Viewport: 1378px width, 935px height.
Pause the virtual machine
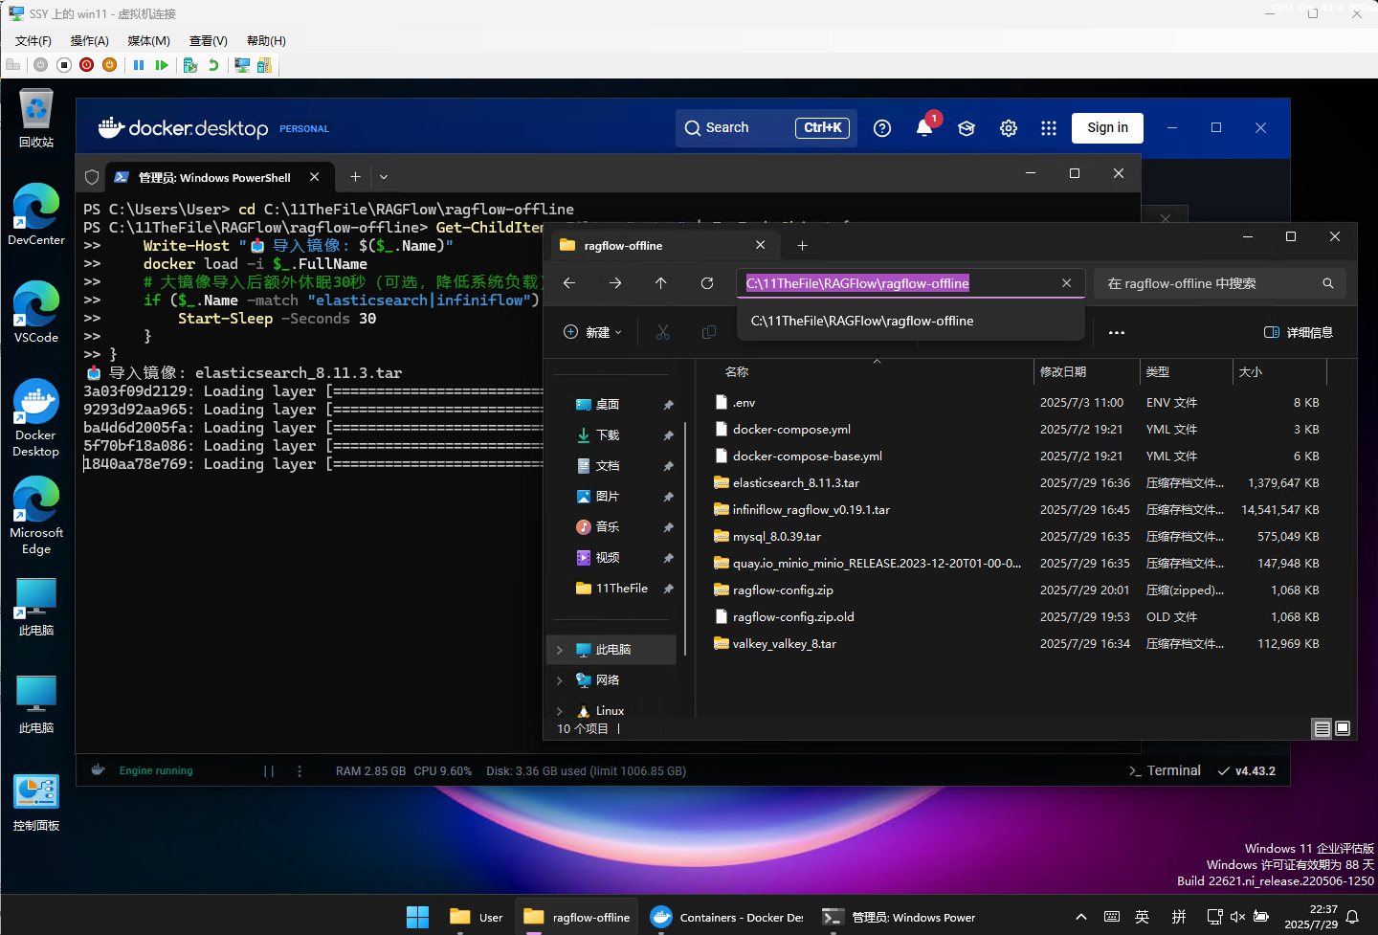coord(139,65)
